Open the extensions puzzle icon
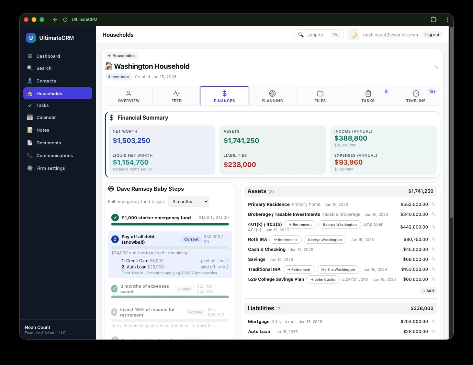Image resolution: width=473 pixels, height=365 pixels. pyautogui.click(x=433, y=20)
